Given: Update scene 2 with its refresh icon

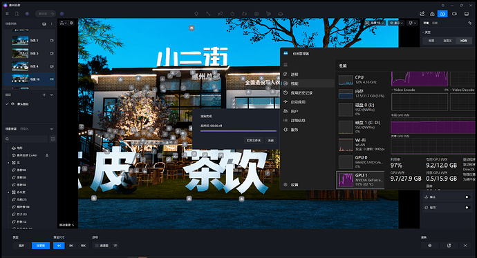Looking at the screenshot, I should tap(51, 41).
